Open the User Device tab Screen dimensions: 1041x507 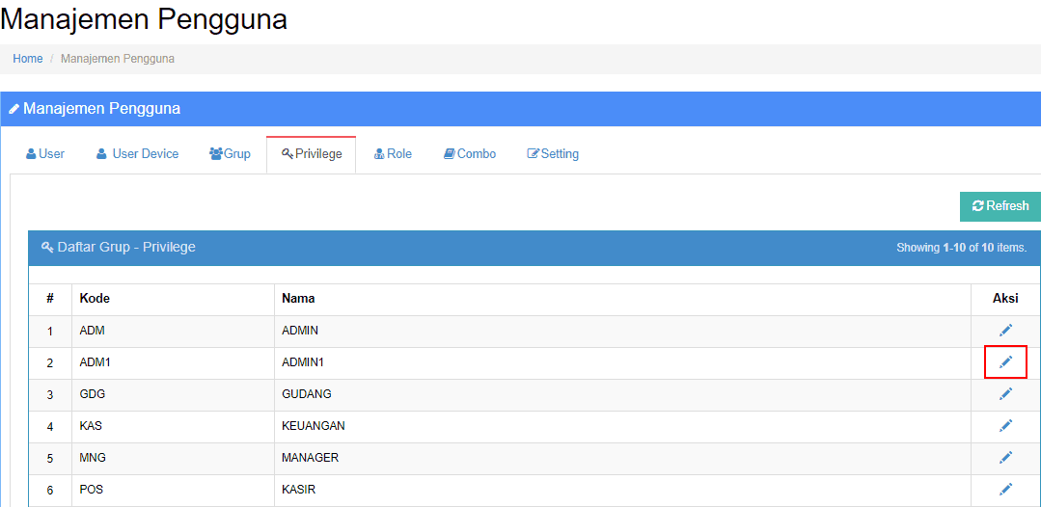coord(137,154)
